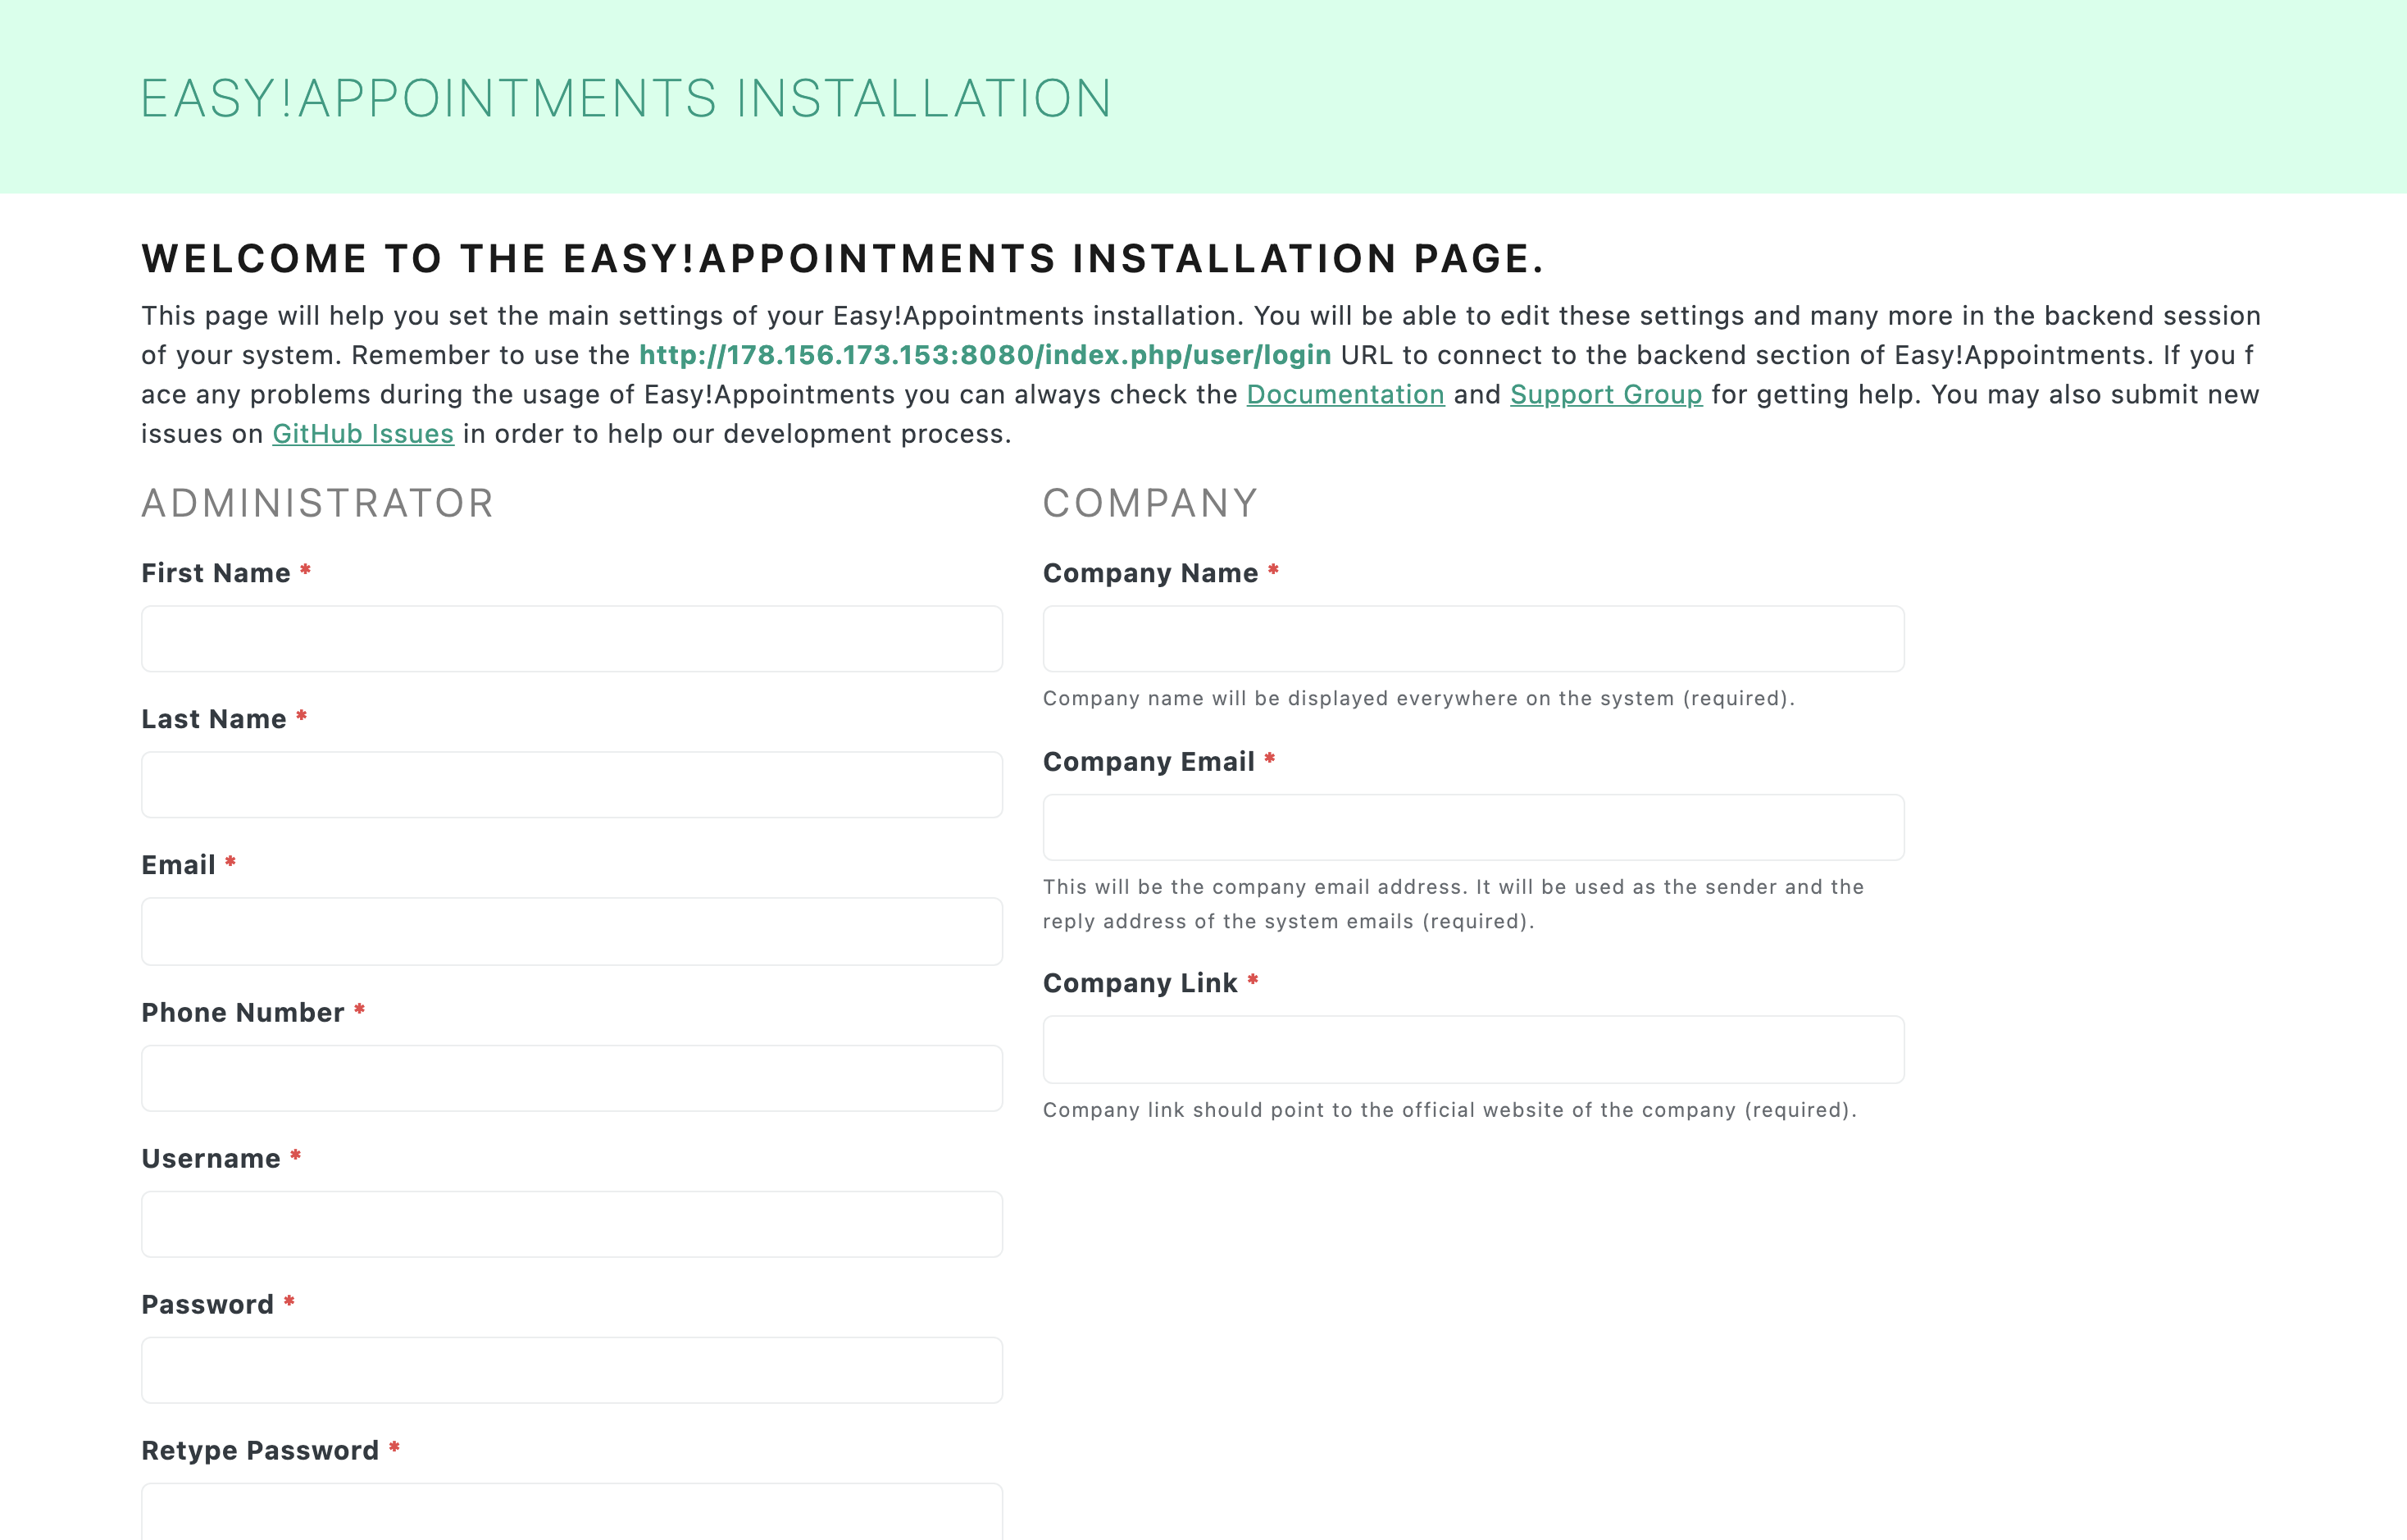Open the Documentation link

pyautogui.click(x=1345, y=395)
